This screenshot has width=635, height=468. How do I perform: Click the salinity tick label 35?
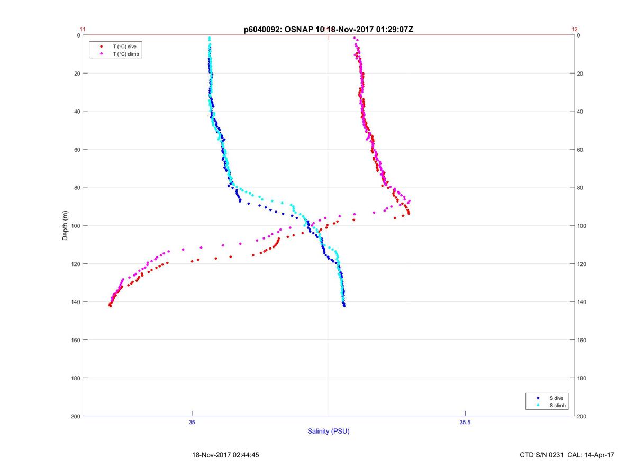[x=192, y=422]
